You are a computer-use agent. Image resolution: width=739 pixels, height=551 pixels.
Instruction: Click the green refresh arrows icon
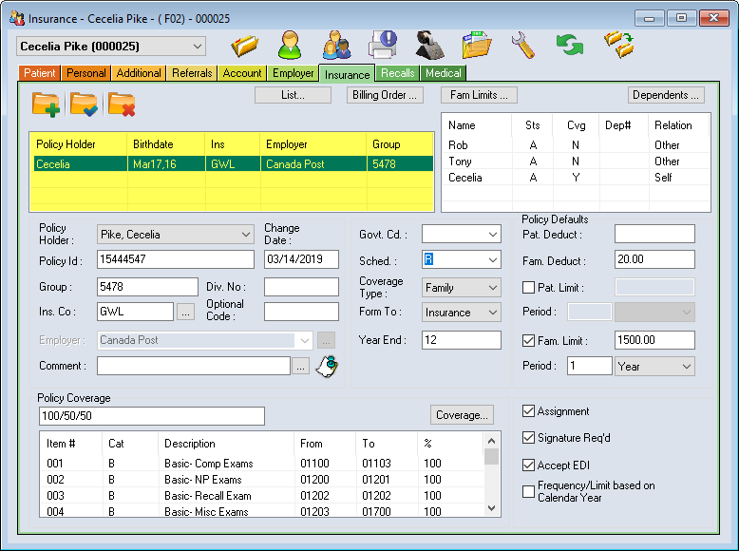[x=570, y=45]
